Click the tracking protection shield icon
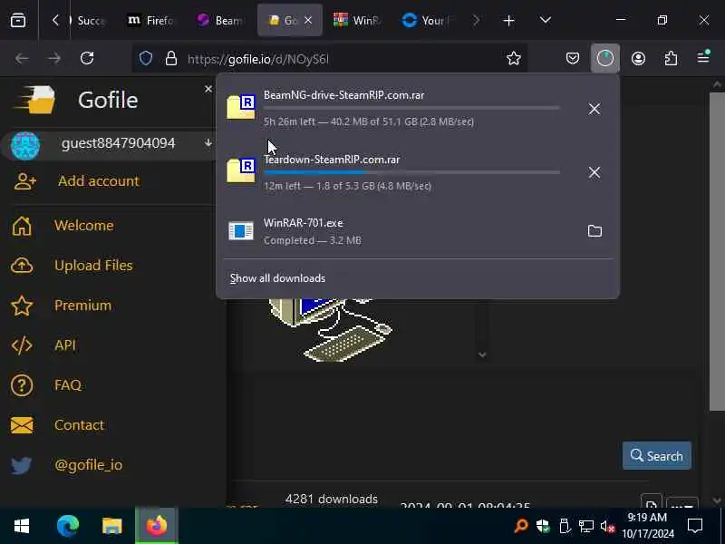725x544 pixels. click(146, 58)
